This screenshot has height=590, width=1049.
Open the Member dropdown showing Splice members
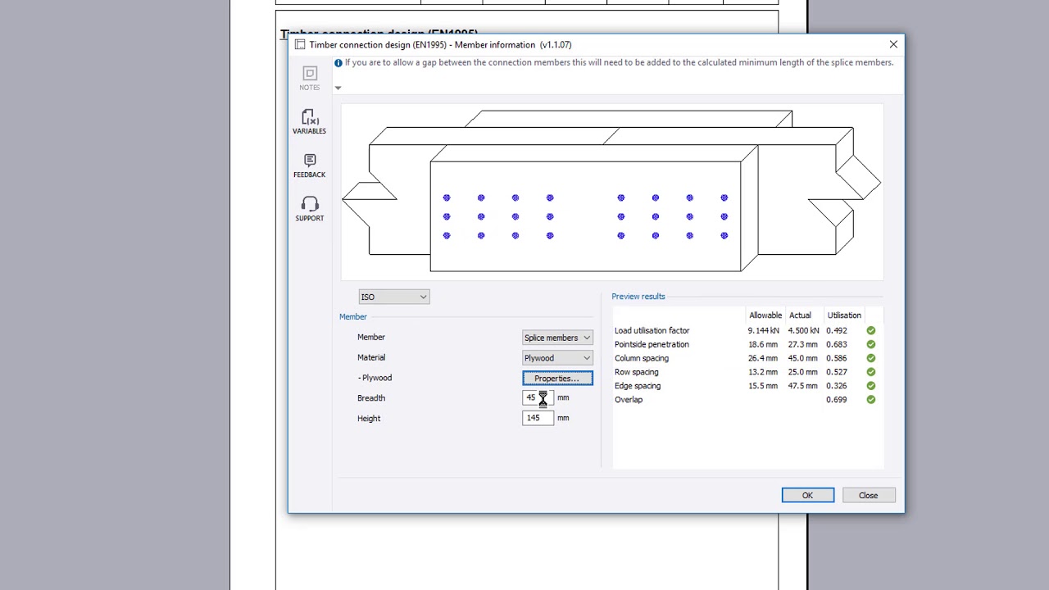tap(557, 338)
